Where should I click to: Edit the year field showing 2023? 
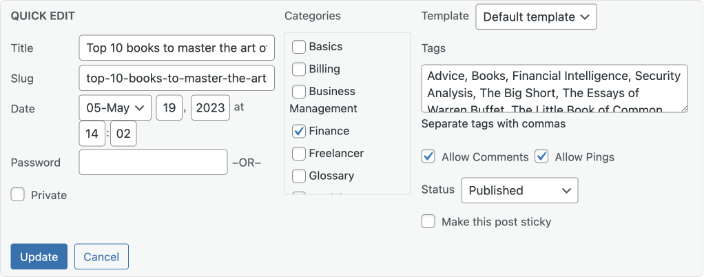[x=210, y=107]
